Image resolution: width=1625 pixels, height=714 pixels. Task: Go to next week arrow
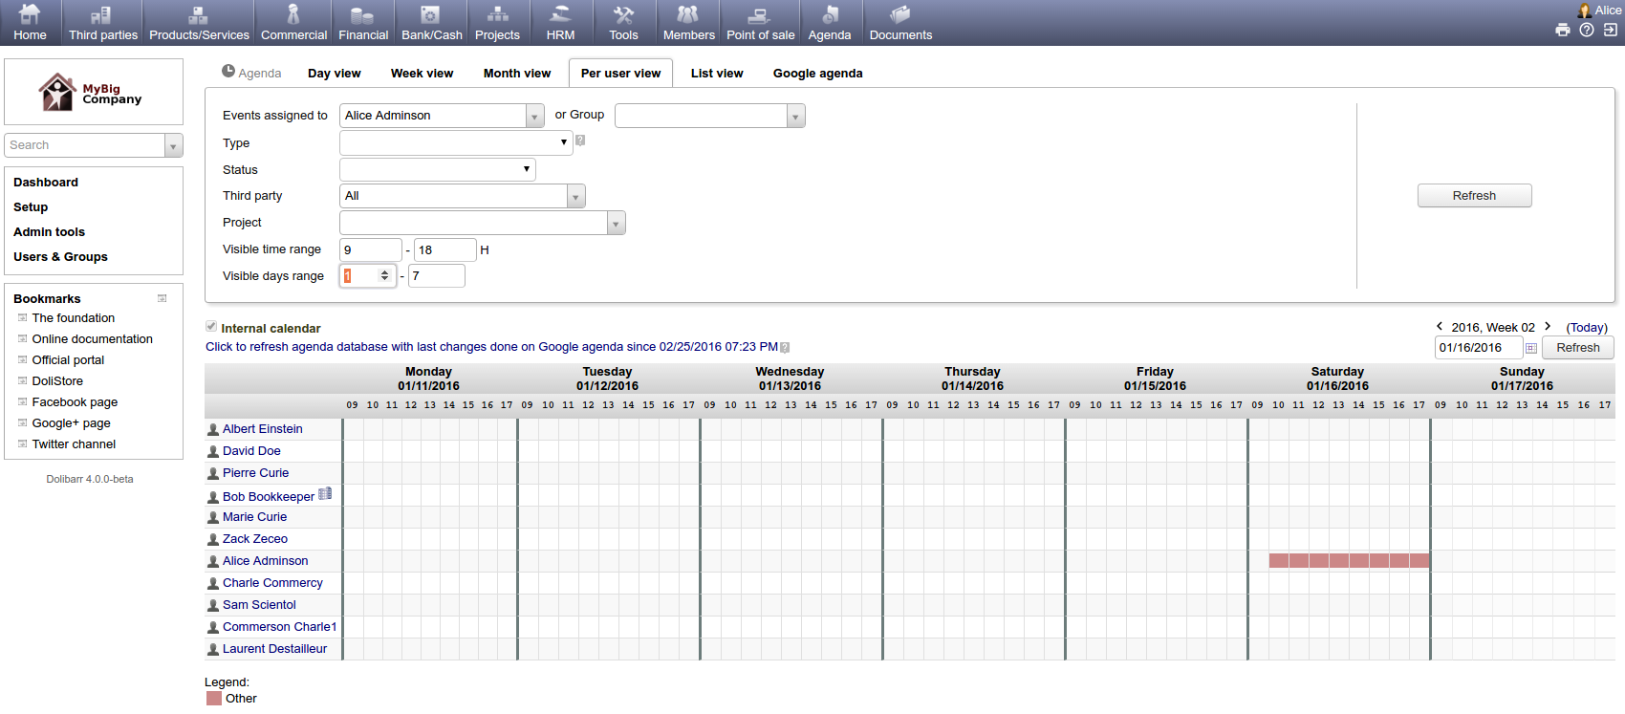pos(1548,327)
